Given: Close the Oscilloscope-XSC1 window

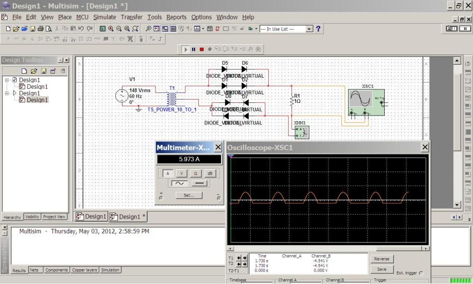Looking at the screenshot, I should 425,147.
